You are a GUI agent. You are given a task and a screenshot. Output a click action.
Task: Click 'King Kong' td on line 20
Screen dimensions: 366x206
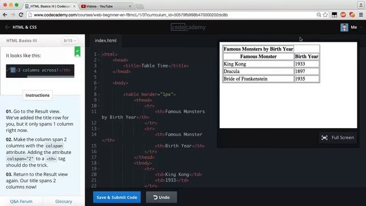pyautogui.click(x=177, y=175)
